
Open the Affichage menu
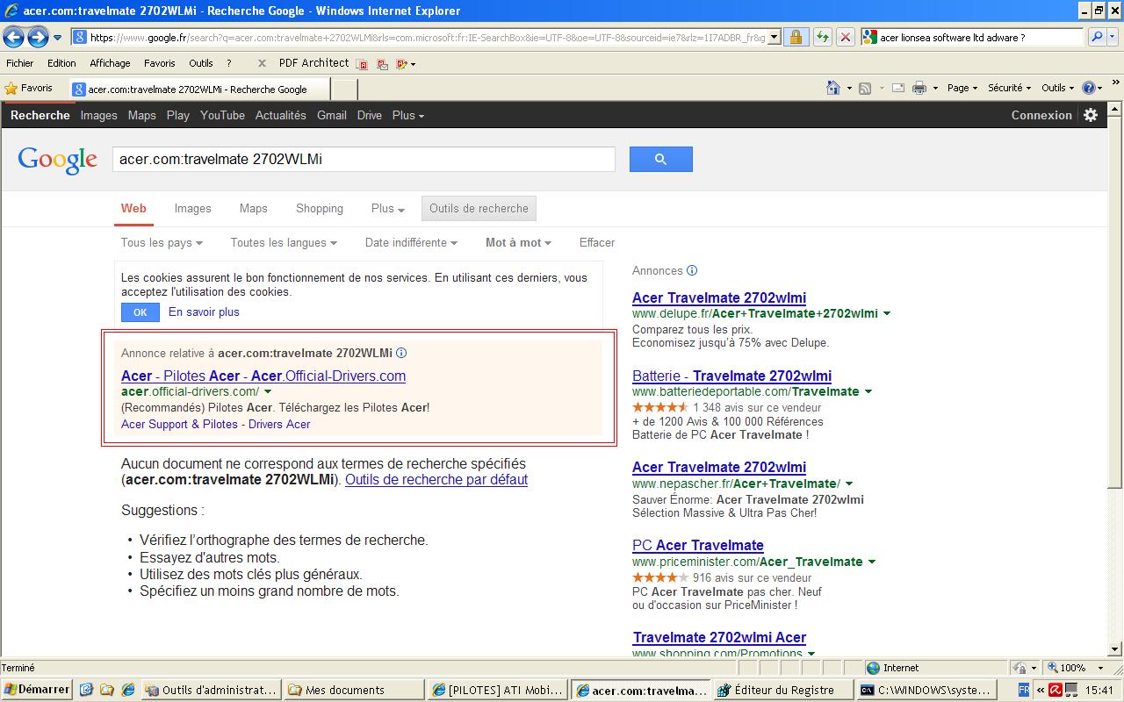pos(110,63)
